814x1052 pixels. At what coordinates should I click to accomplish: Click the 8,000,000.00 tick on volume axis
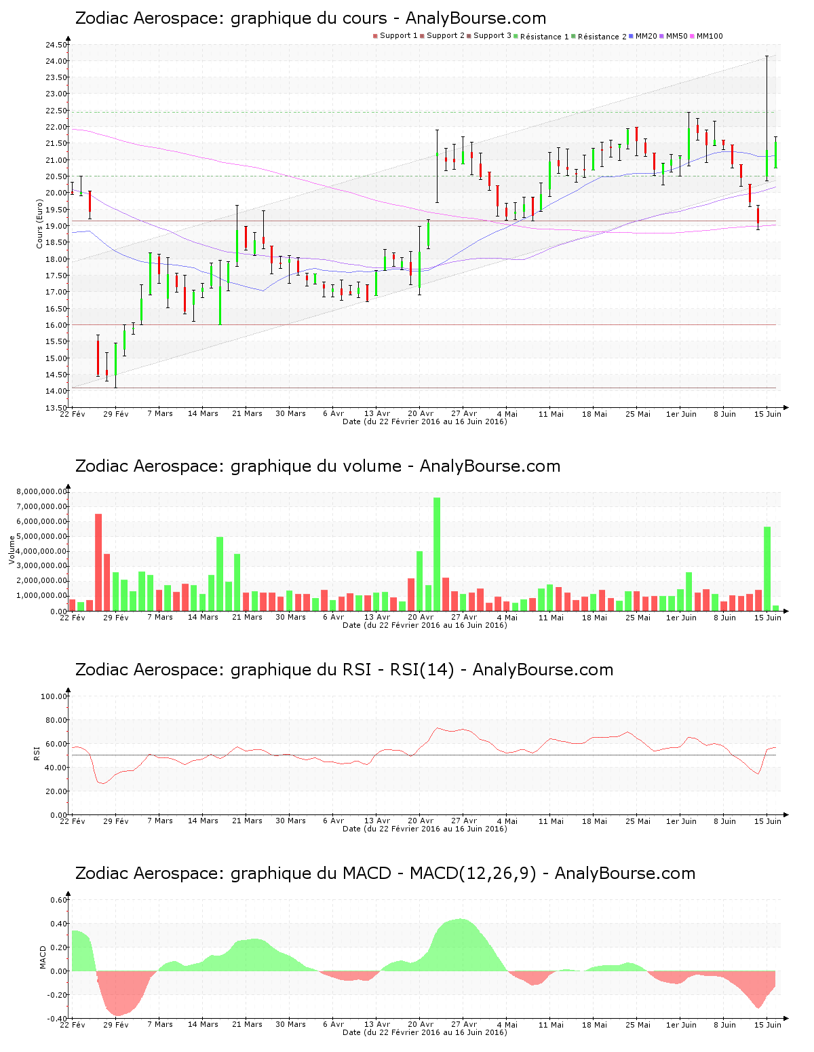point(41,491)
